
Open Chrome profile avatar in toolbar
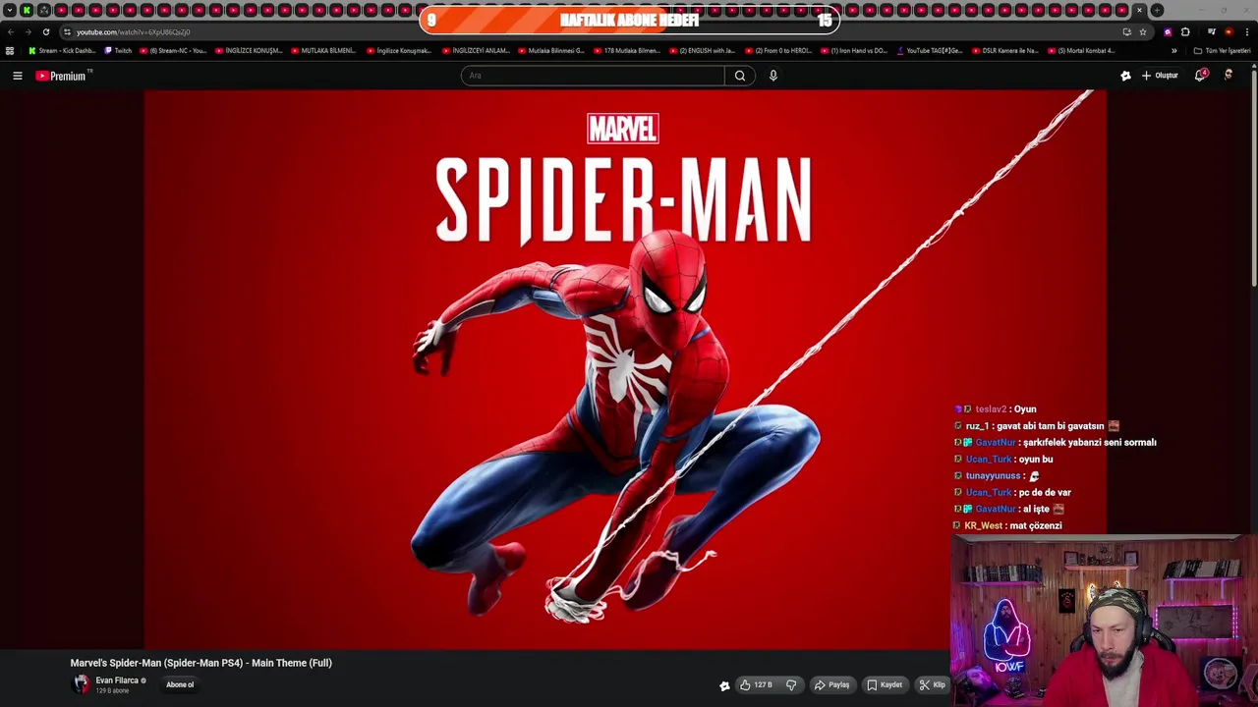(1229, 32)
